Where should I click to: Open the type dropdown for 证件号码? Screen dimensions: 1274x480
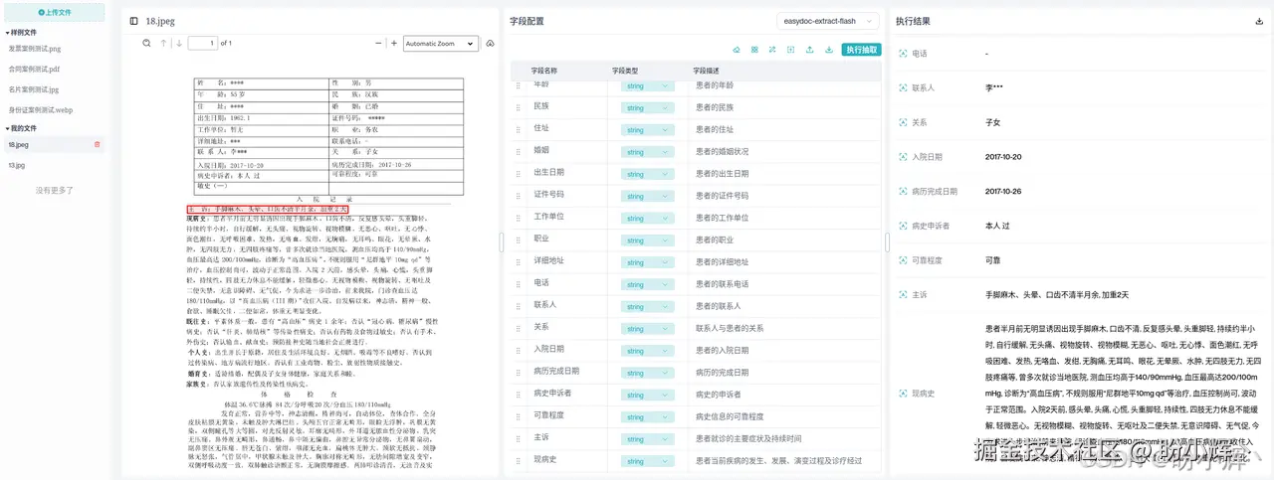coord(647,196)
